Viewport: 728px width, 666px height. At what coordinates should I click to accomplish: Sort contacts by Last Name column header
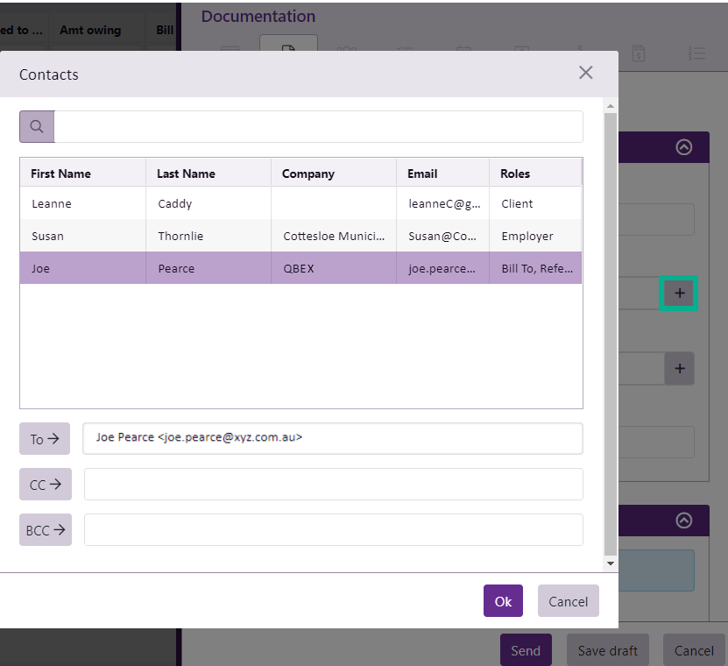186,174
